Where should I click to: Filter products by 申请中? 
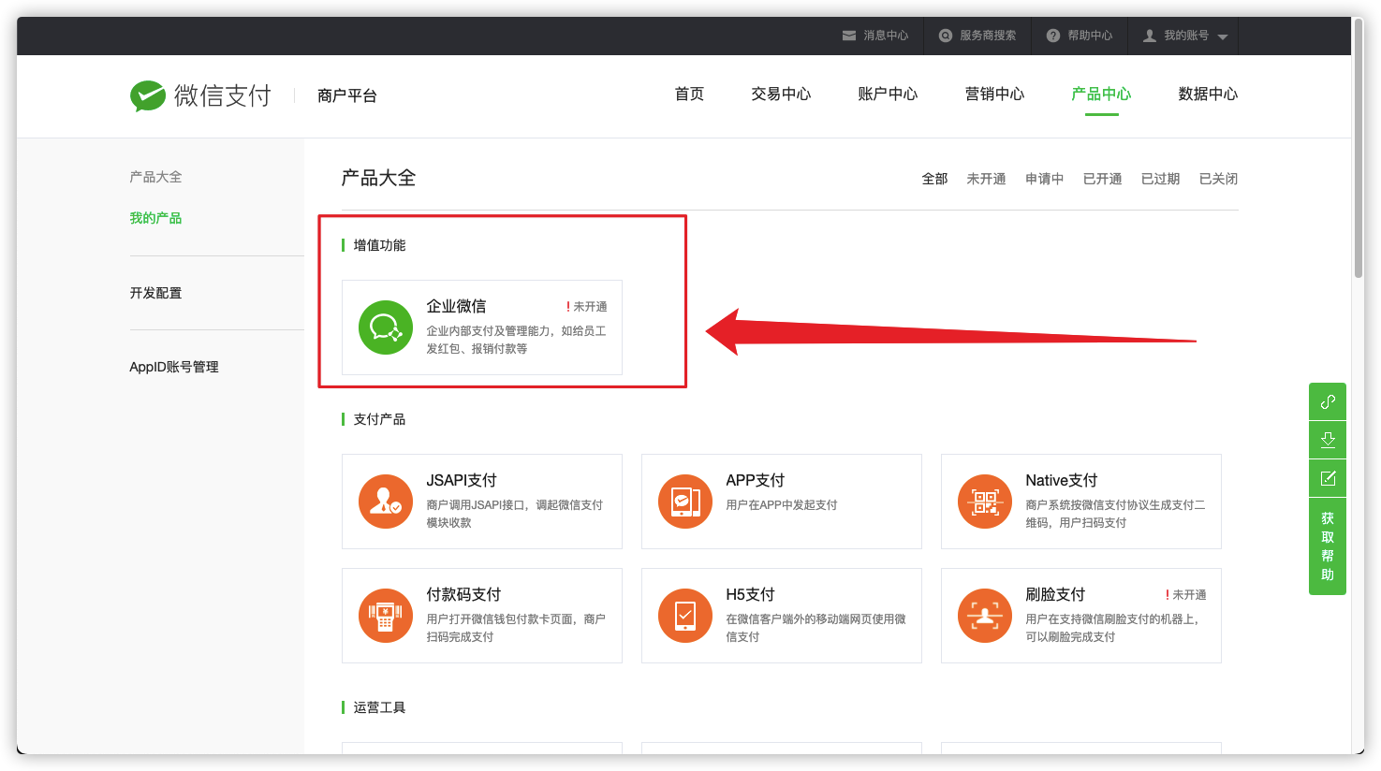(1044, 179)
